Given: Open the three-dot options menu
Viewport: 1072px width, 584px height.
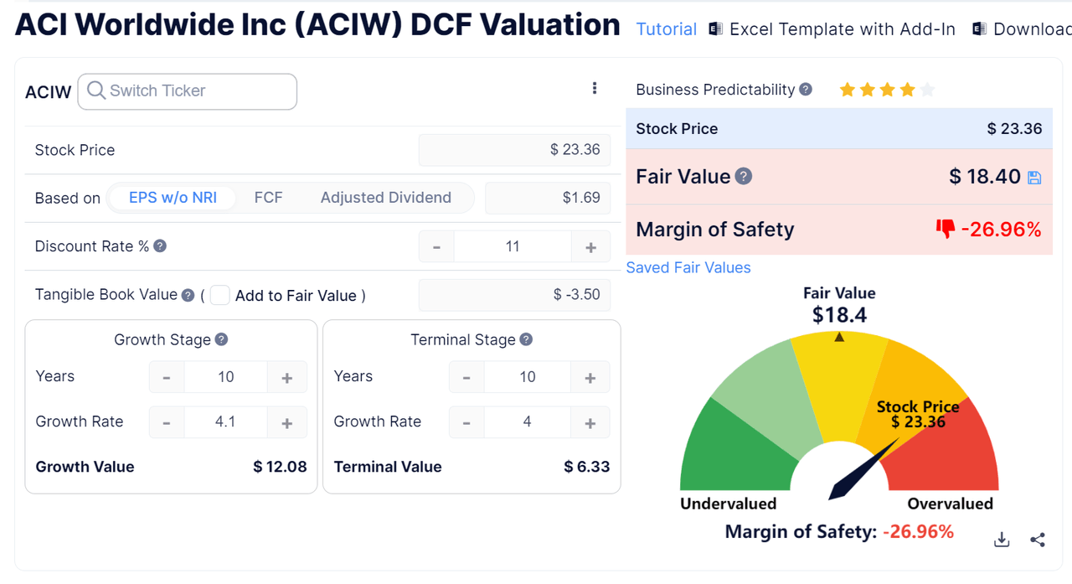Looking at the screenshot, I should [x=595, y=88].
